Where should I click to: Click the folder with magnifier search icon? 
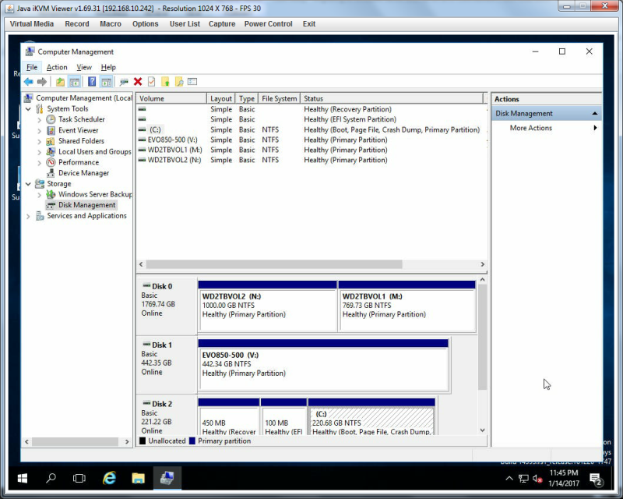point(179,82)
